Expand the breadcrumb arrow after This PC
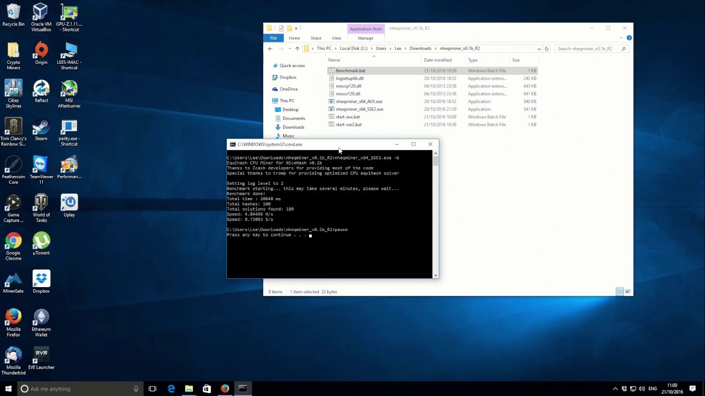705x396 pixels. pos(335,48)
